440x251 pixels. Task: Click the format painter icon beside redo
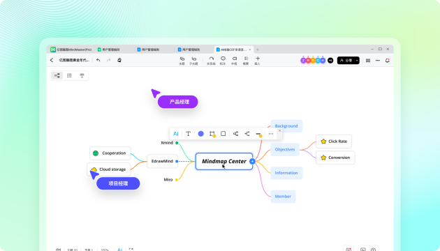click(x=119, y=60)
